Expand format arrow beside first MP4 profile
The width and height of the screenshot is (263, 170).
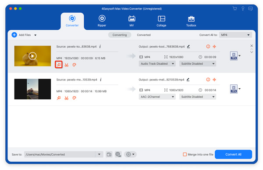239,56
